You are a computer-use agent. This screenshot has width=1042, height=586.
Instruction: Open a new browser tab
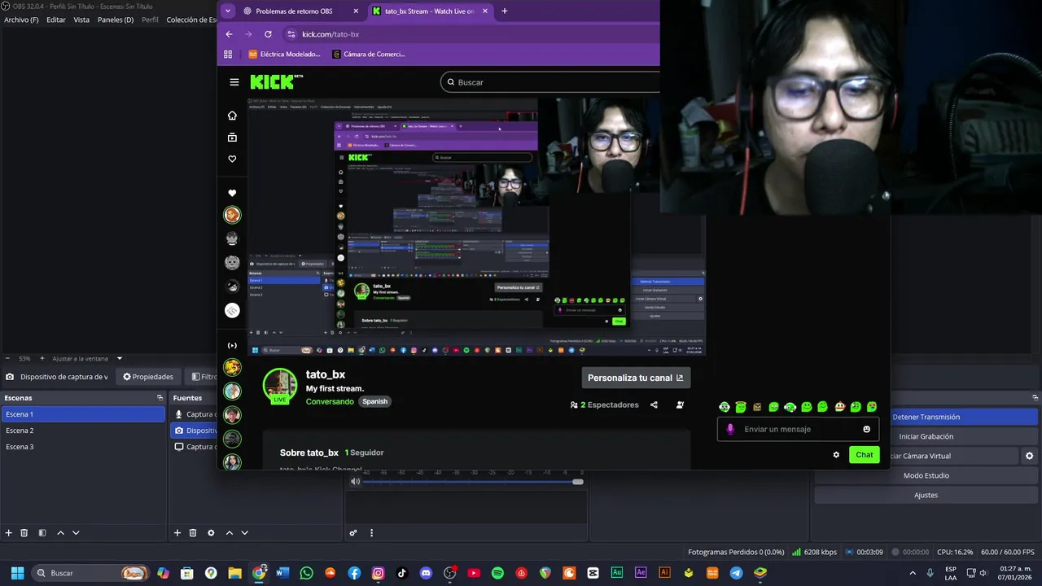point(504,11)
